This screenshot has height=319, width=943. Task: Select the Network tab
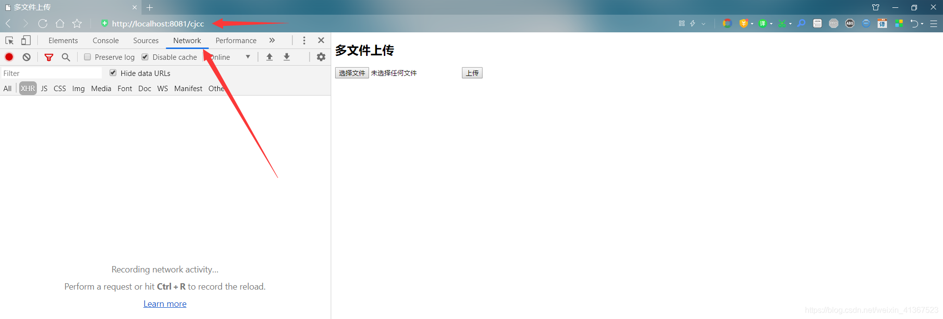coord(187,41)
